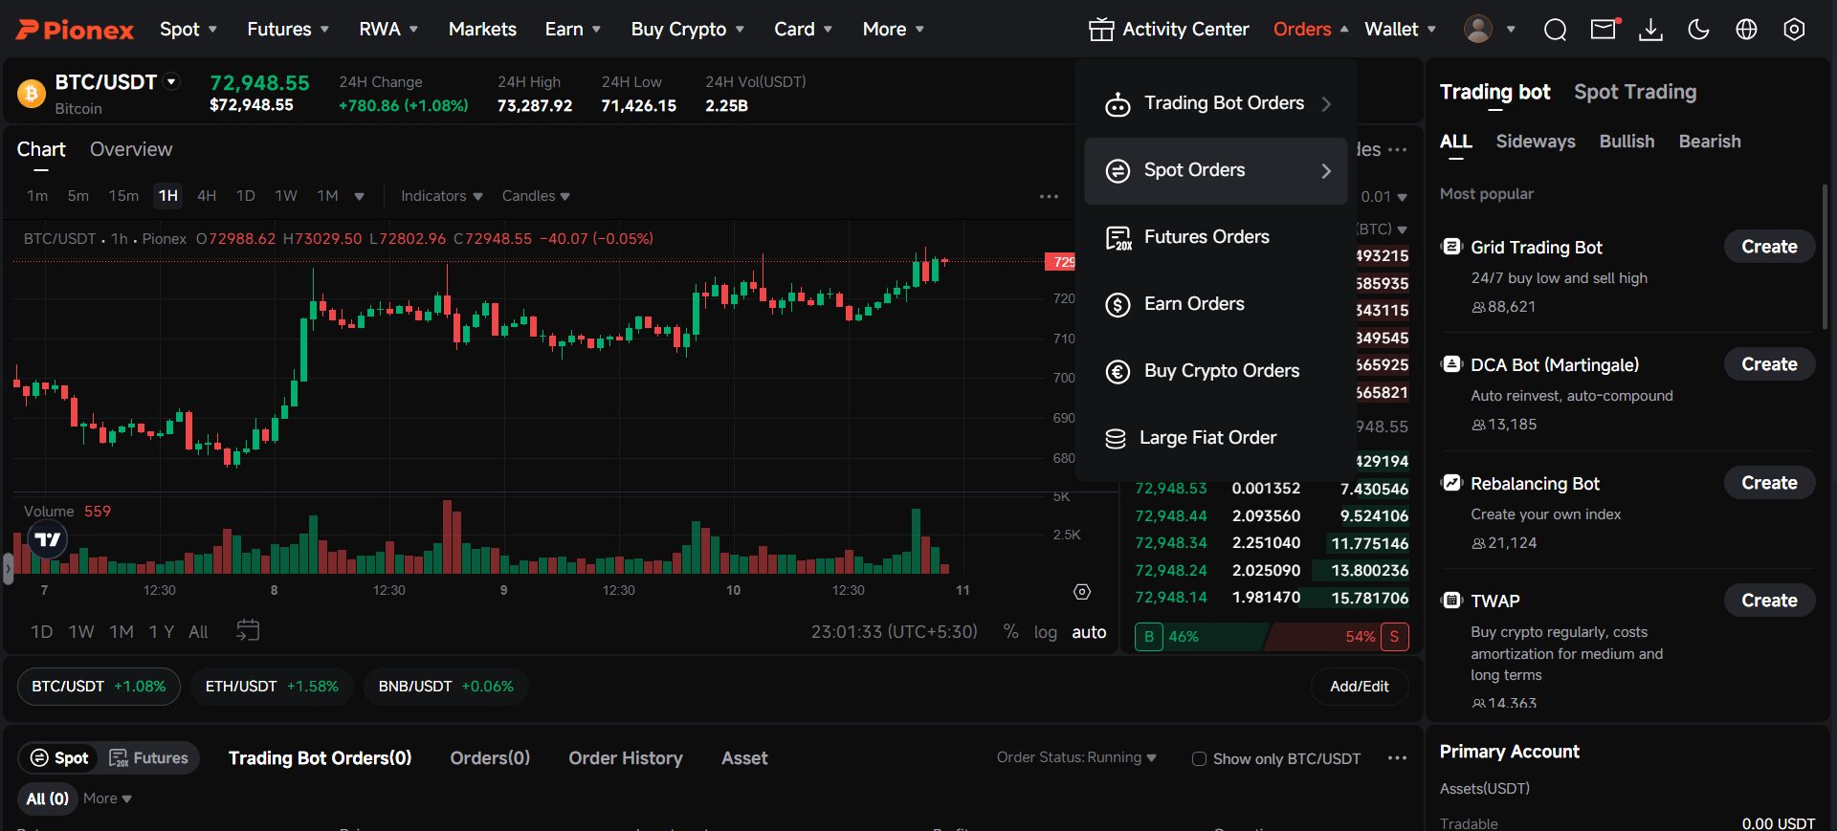Open orders panel more-options dots

[x=1397, y=758]
